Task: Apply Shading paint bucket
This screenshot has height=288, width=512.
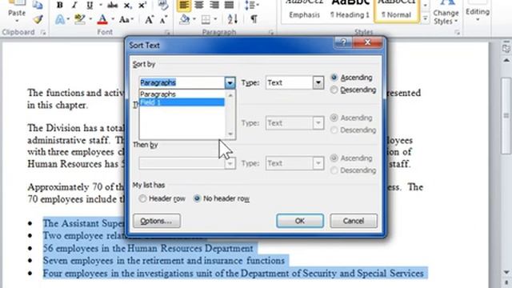Action: pyautogui.click(x=185, y=19)
